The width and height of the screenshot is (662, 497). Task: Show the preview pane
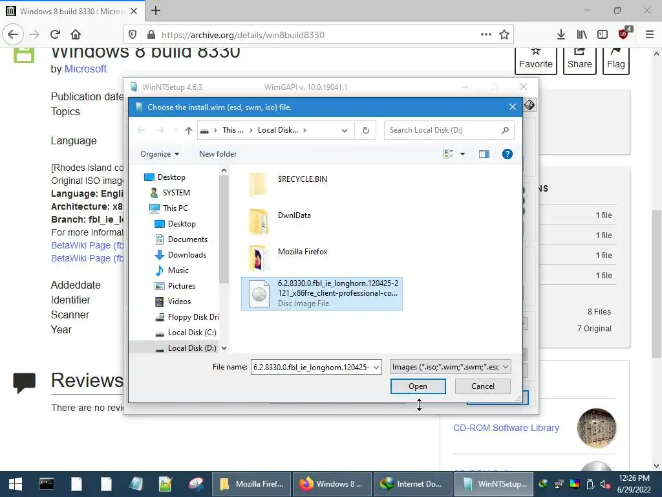point(484,154)
